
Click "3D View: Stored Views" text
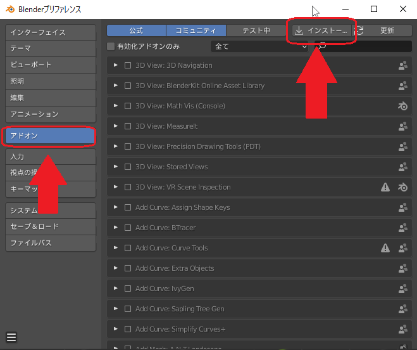point(171,167)
